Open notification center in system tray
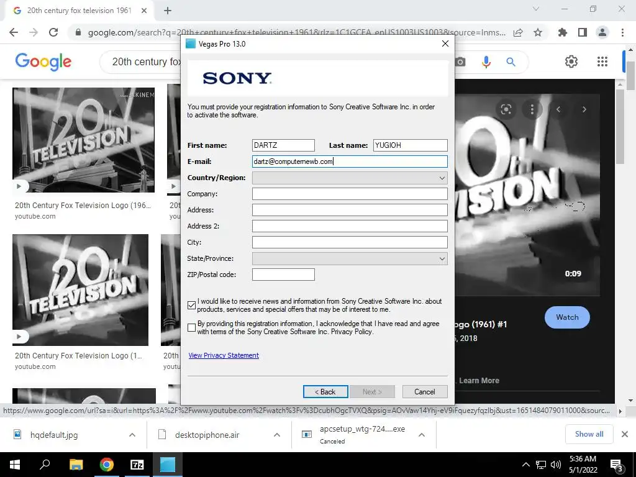The width and height of the screenshot is (636, 477). [617, 465]
